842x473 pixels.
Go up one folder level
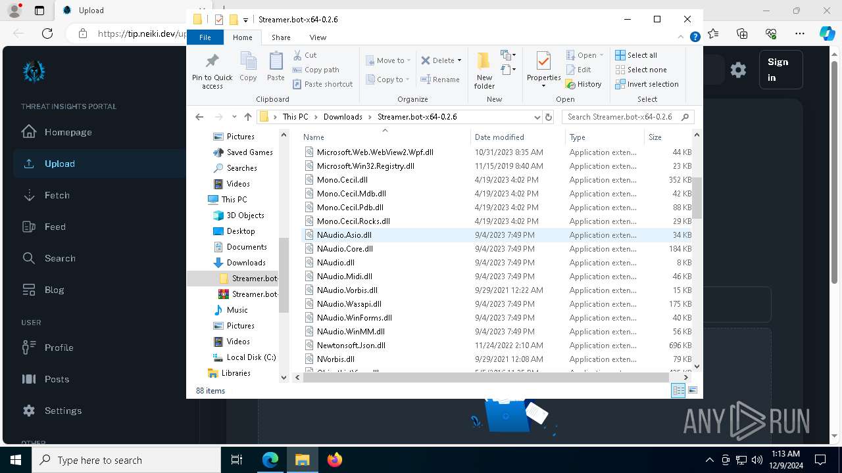[x=248, y=117]
